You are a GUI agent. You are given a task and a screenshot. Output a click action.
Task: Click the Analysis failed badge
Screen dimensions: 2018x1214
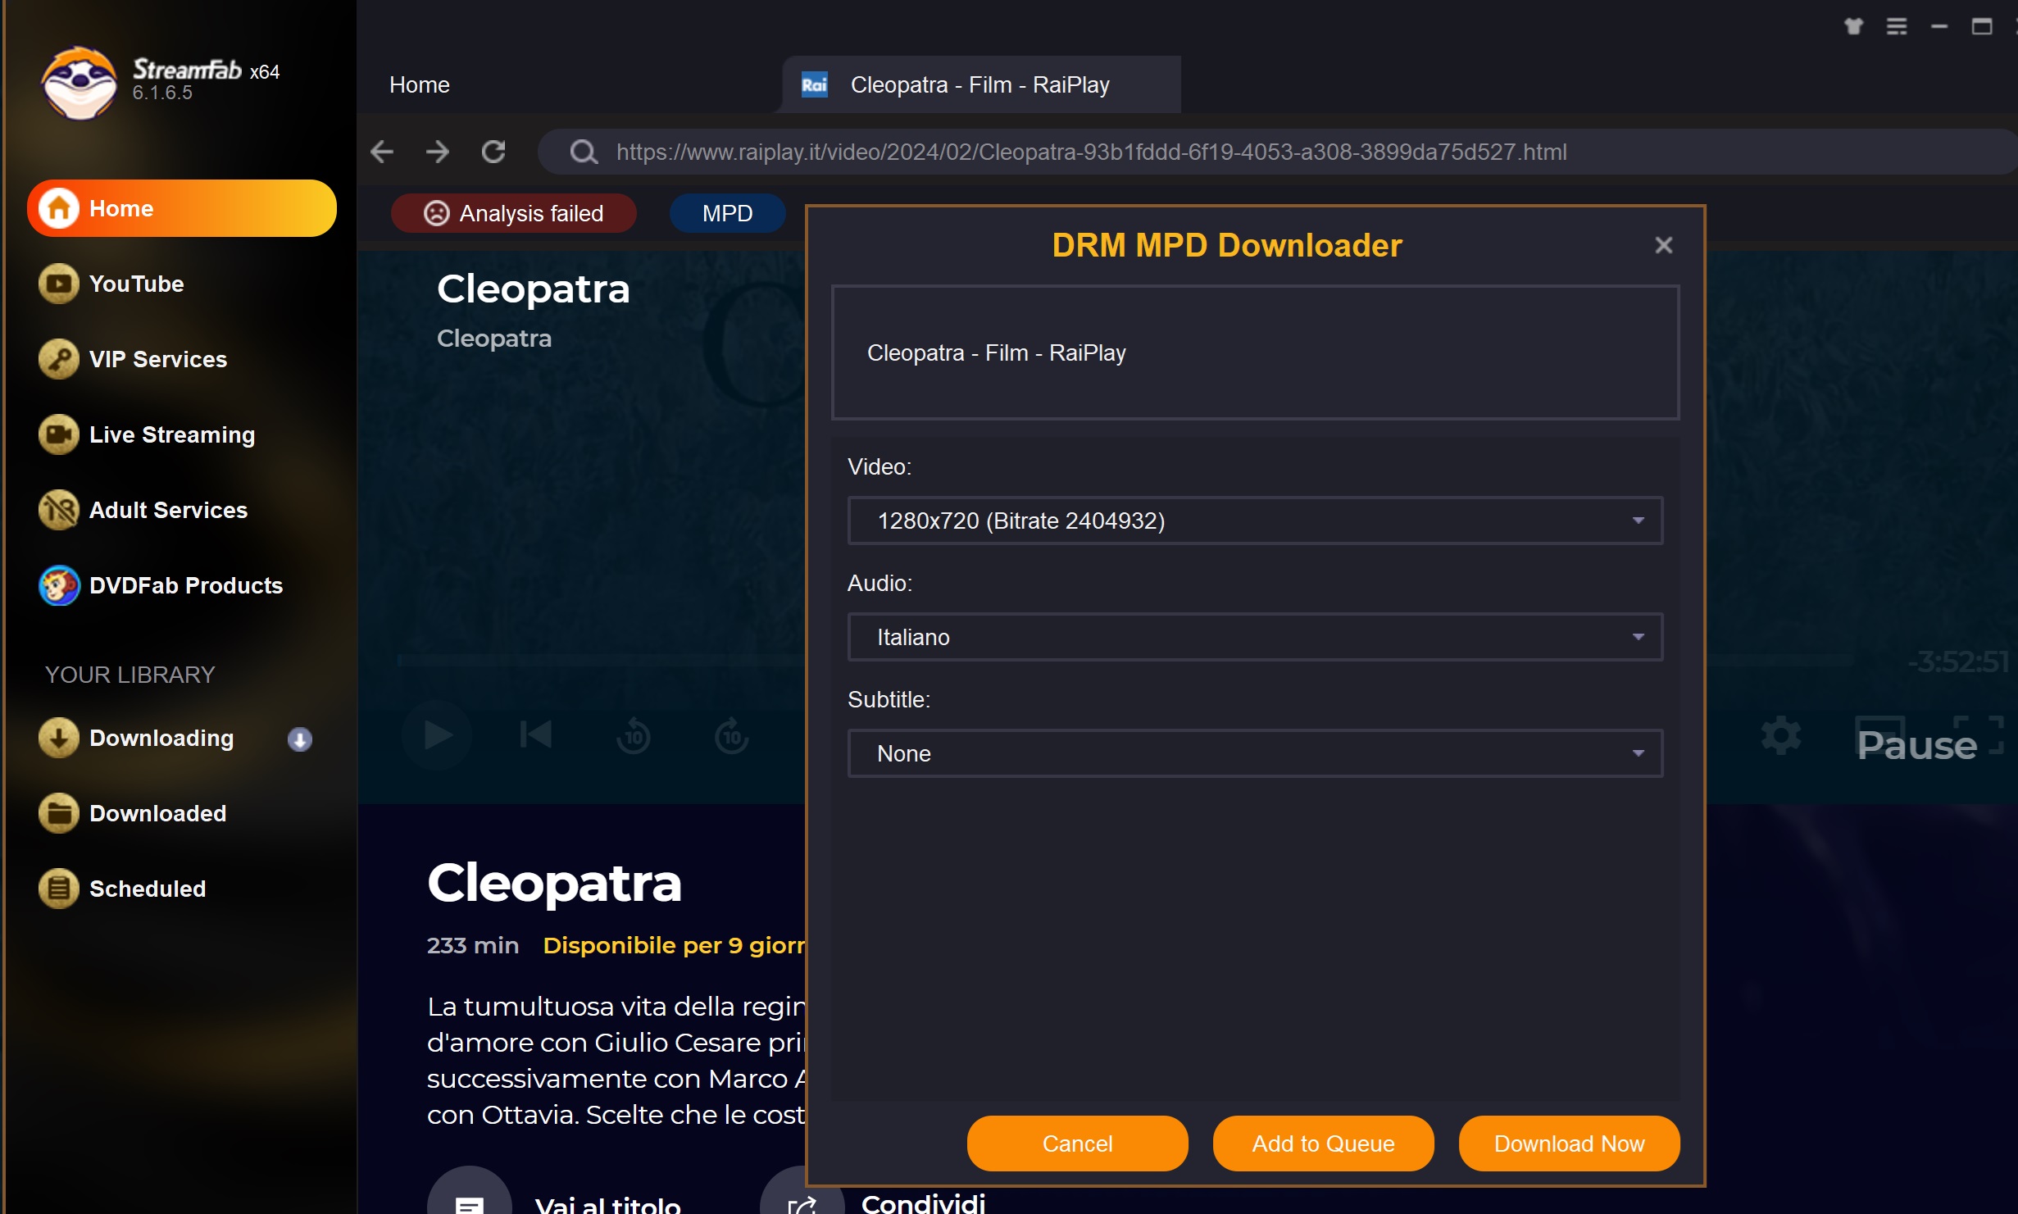(x=514, y=213)
